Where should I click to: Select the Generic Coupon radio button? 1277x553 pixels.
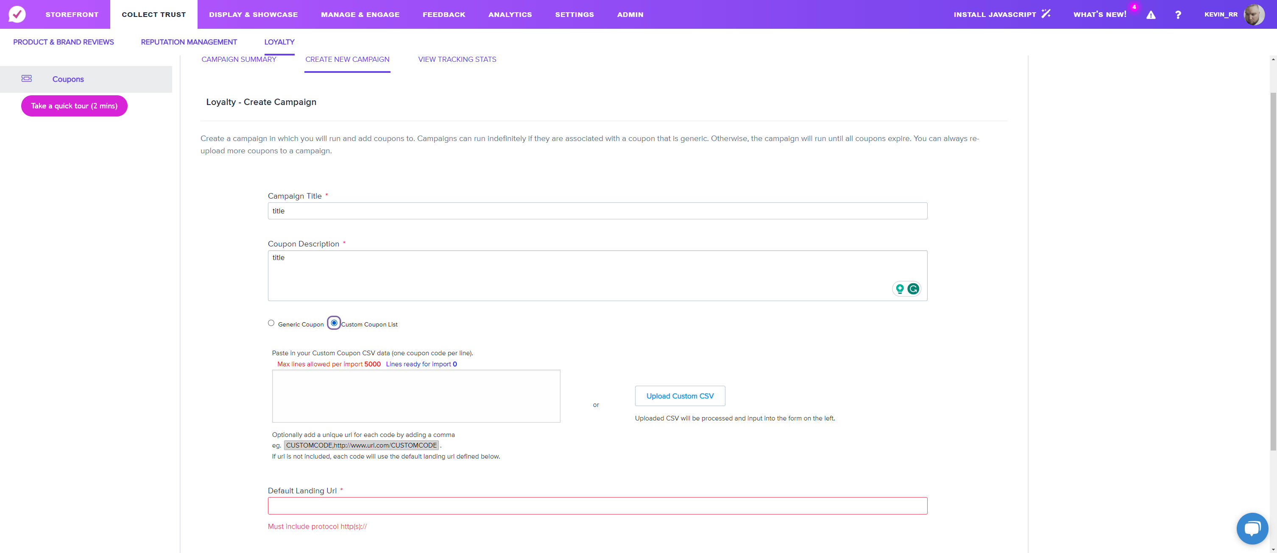pos(271,323)
